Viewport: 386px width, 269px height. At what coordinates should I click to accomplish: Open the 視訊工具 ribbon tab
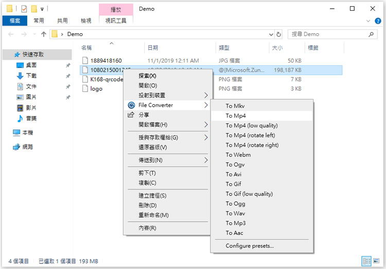tap(116, 21)
